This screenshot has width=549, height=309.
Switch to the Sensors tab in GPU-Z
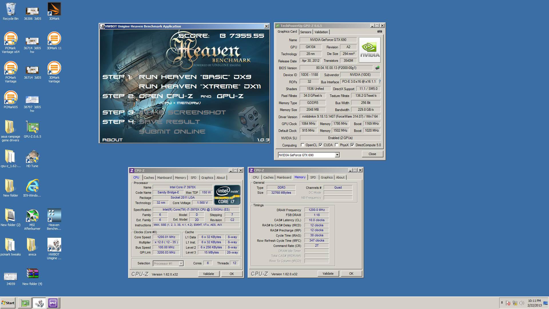point(306,32)
